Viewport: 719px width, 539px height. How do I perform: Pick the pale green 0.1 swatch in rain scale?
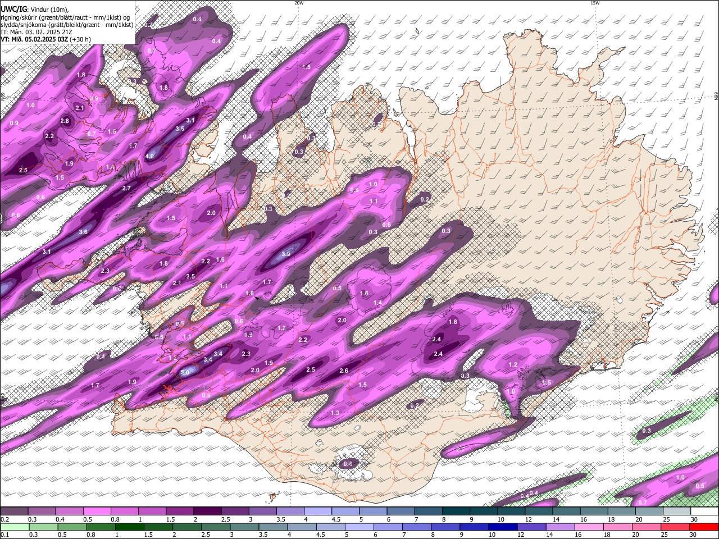coord(15,527)
